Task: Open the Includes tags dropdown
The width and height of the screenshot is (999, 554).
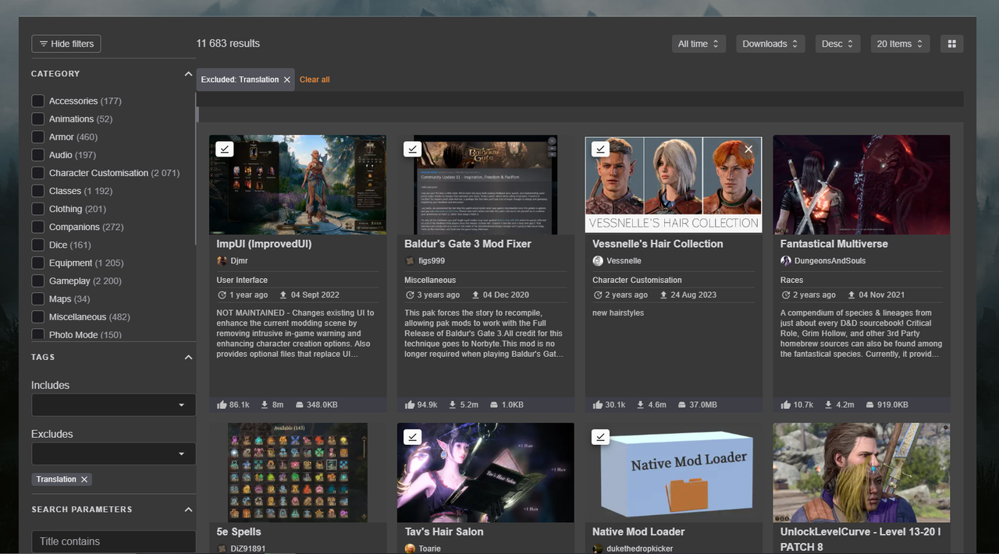Action: [x=113, y=405]
